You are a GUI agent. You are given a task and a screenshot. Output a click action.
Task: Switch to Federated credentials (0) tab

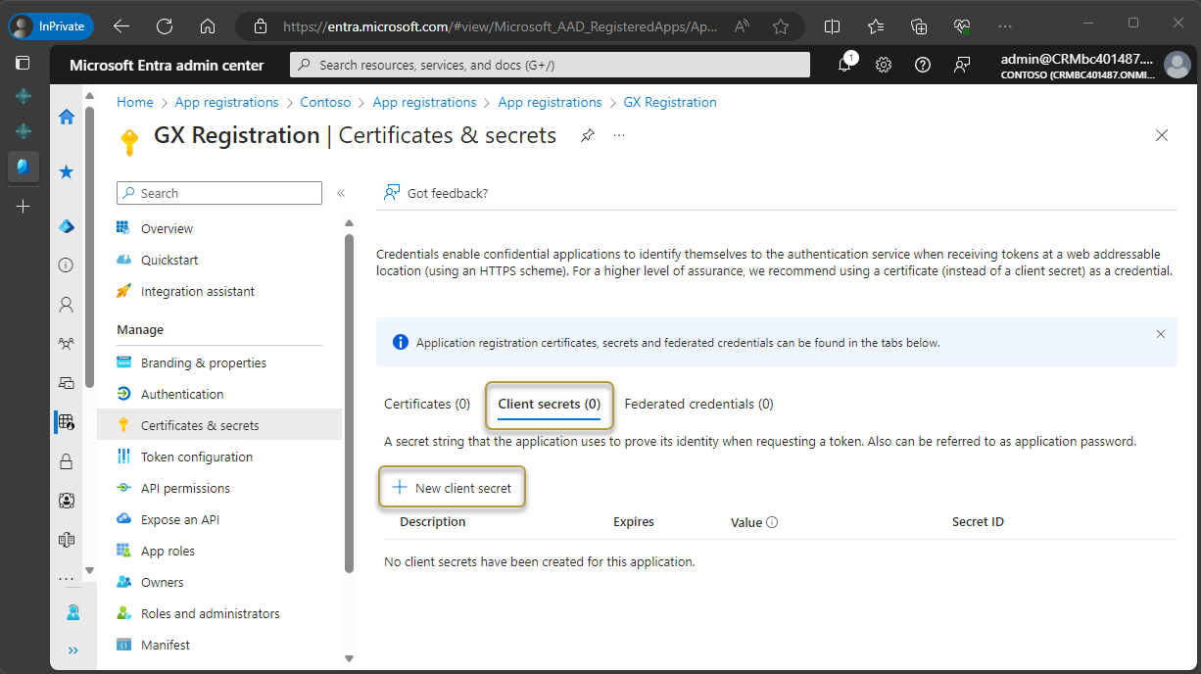pyautogui.click(x=698, y=404)
